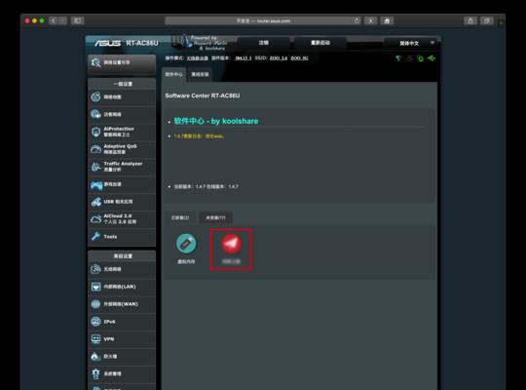
Task: Click the browser address bar
Action: click(263, 20)
